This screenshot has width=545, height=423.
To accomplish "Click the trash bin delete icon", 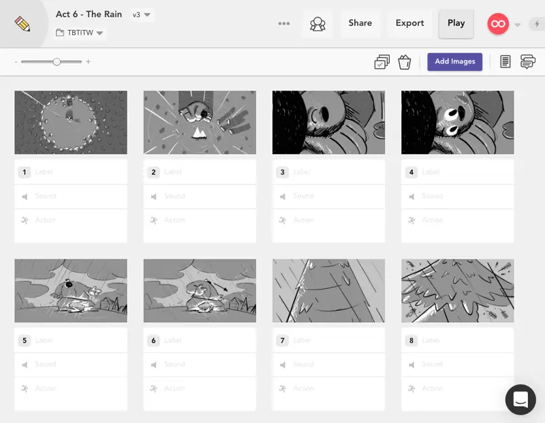I will click(404, 62).
